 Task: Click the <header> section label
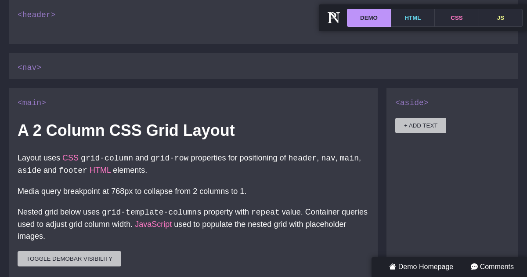[36, 15]
